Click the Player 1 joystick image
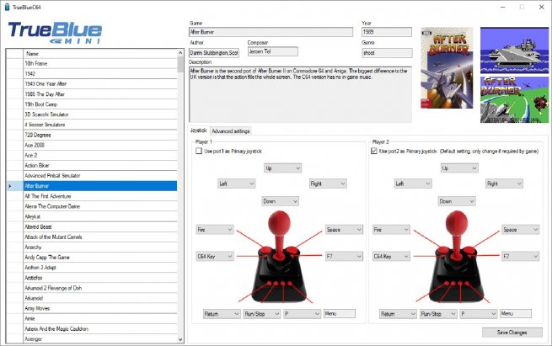The width and height of the screenshot is (552, 346). 279,257
